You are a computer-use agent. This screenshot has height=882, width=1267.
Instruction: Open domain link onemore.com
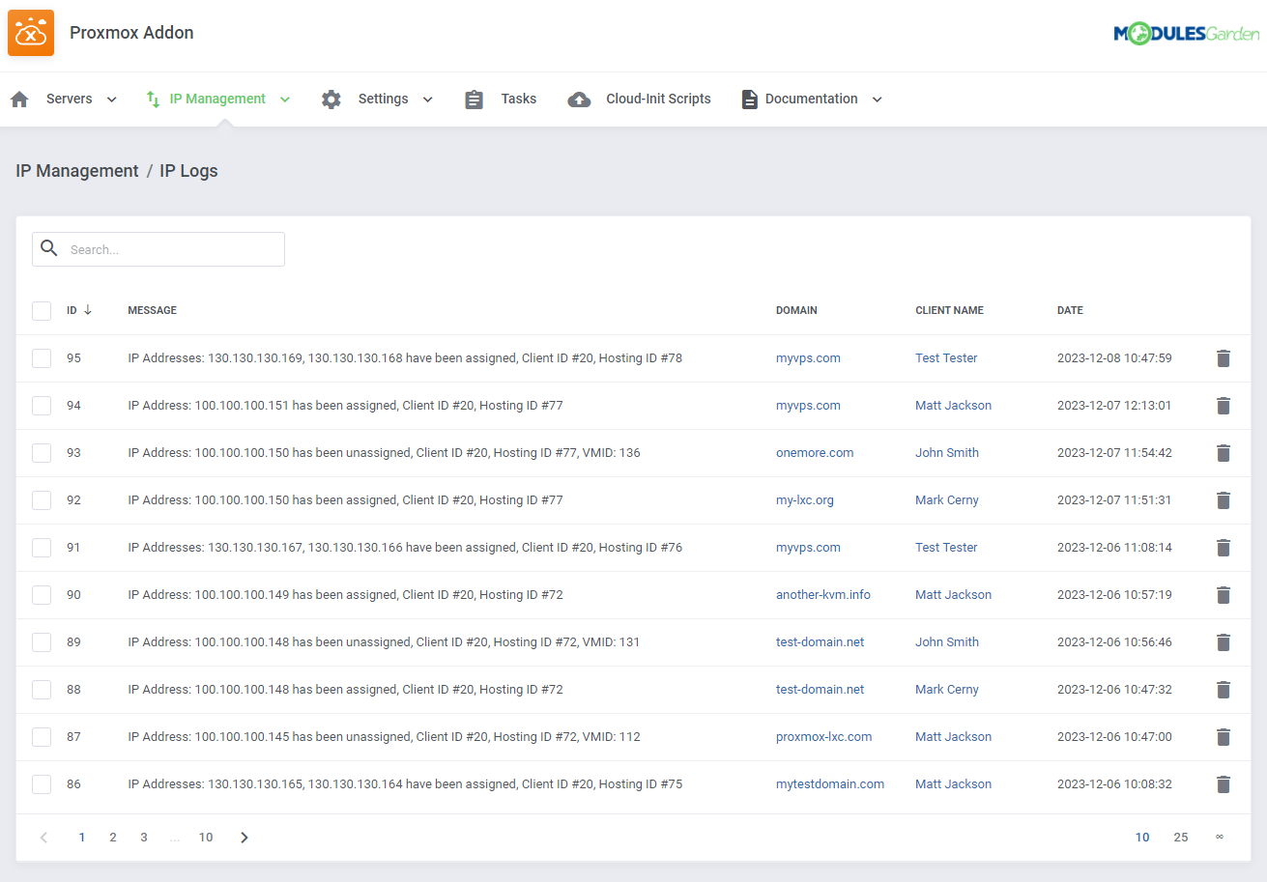(815, 453)
